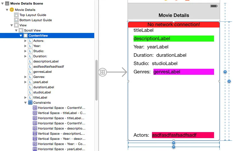Collapse the Movie Details Scene disclosure triangle
Image resolution: width=233 pixels, height=151 pixels.
point(3,3)
